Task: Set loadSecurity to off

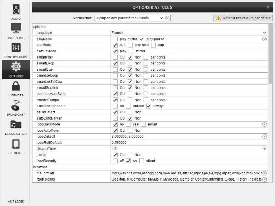Action: (x=115, y=161)
